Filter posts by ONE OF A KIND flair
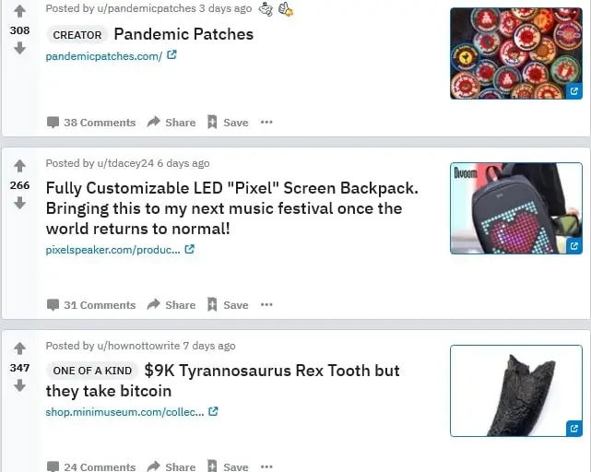This screenshot has width=591, height=472. point(92,371)
